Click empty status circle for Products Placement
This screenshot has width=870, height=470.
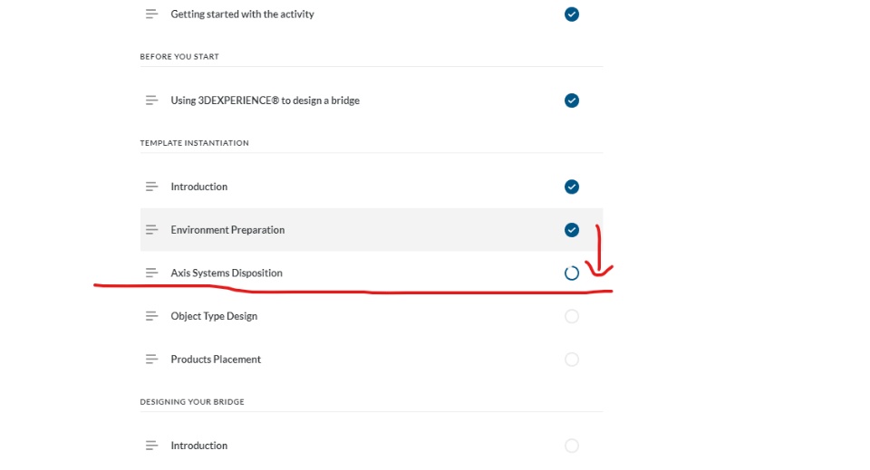[x=572, y=360]
